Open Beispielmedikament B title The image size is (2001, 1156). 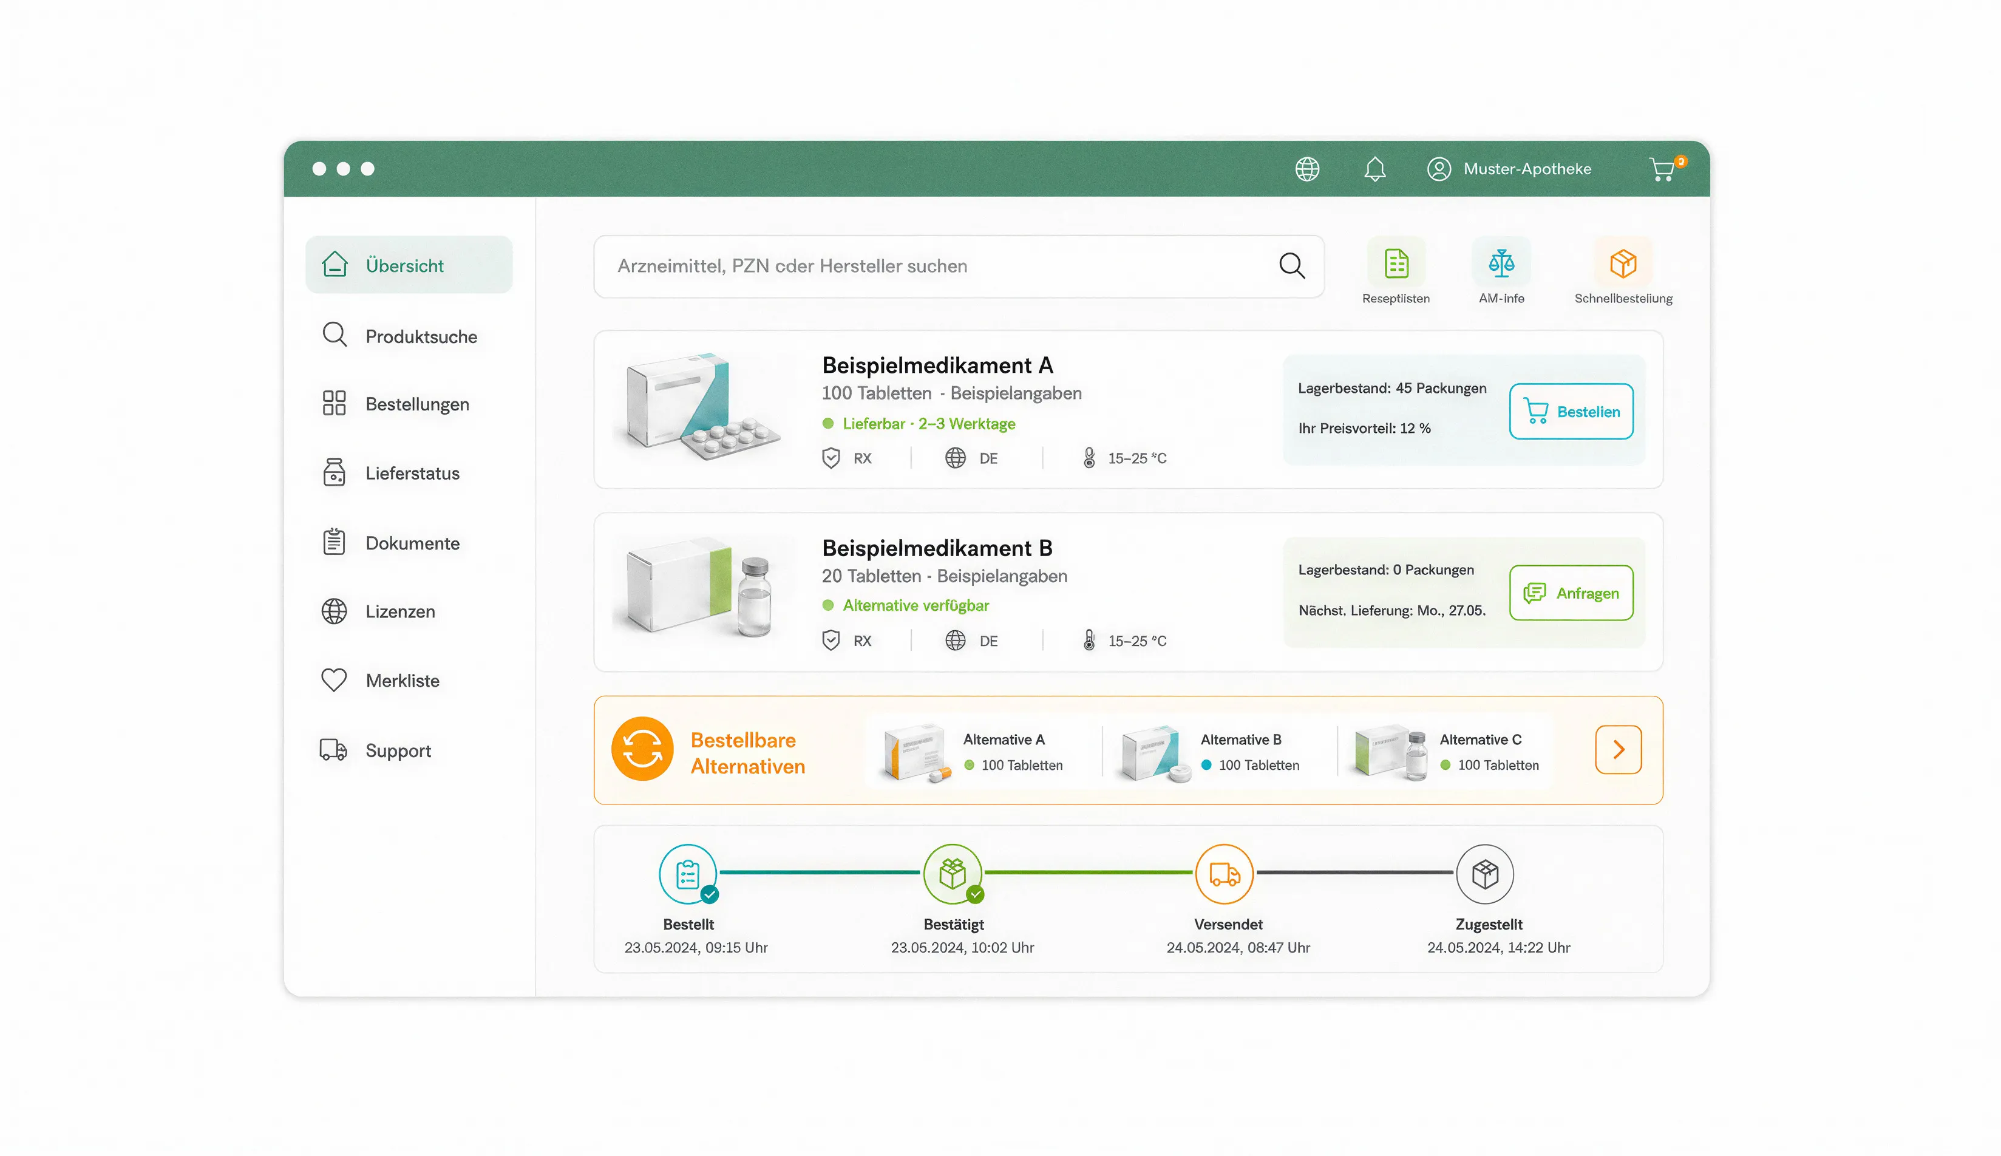[x=937, y=548]
